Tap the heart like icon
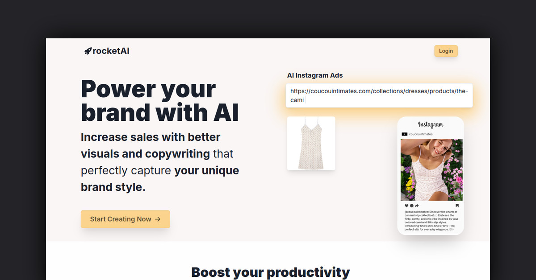Image resolution: width=536 pixels, height=280 pixels. [x=407, y=206]
